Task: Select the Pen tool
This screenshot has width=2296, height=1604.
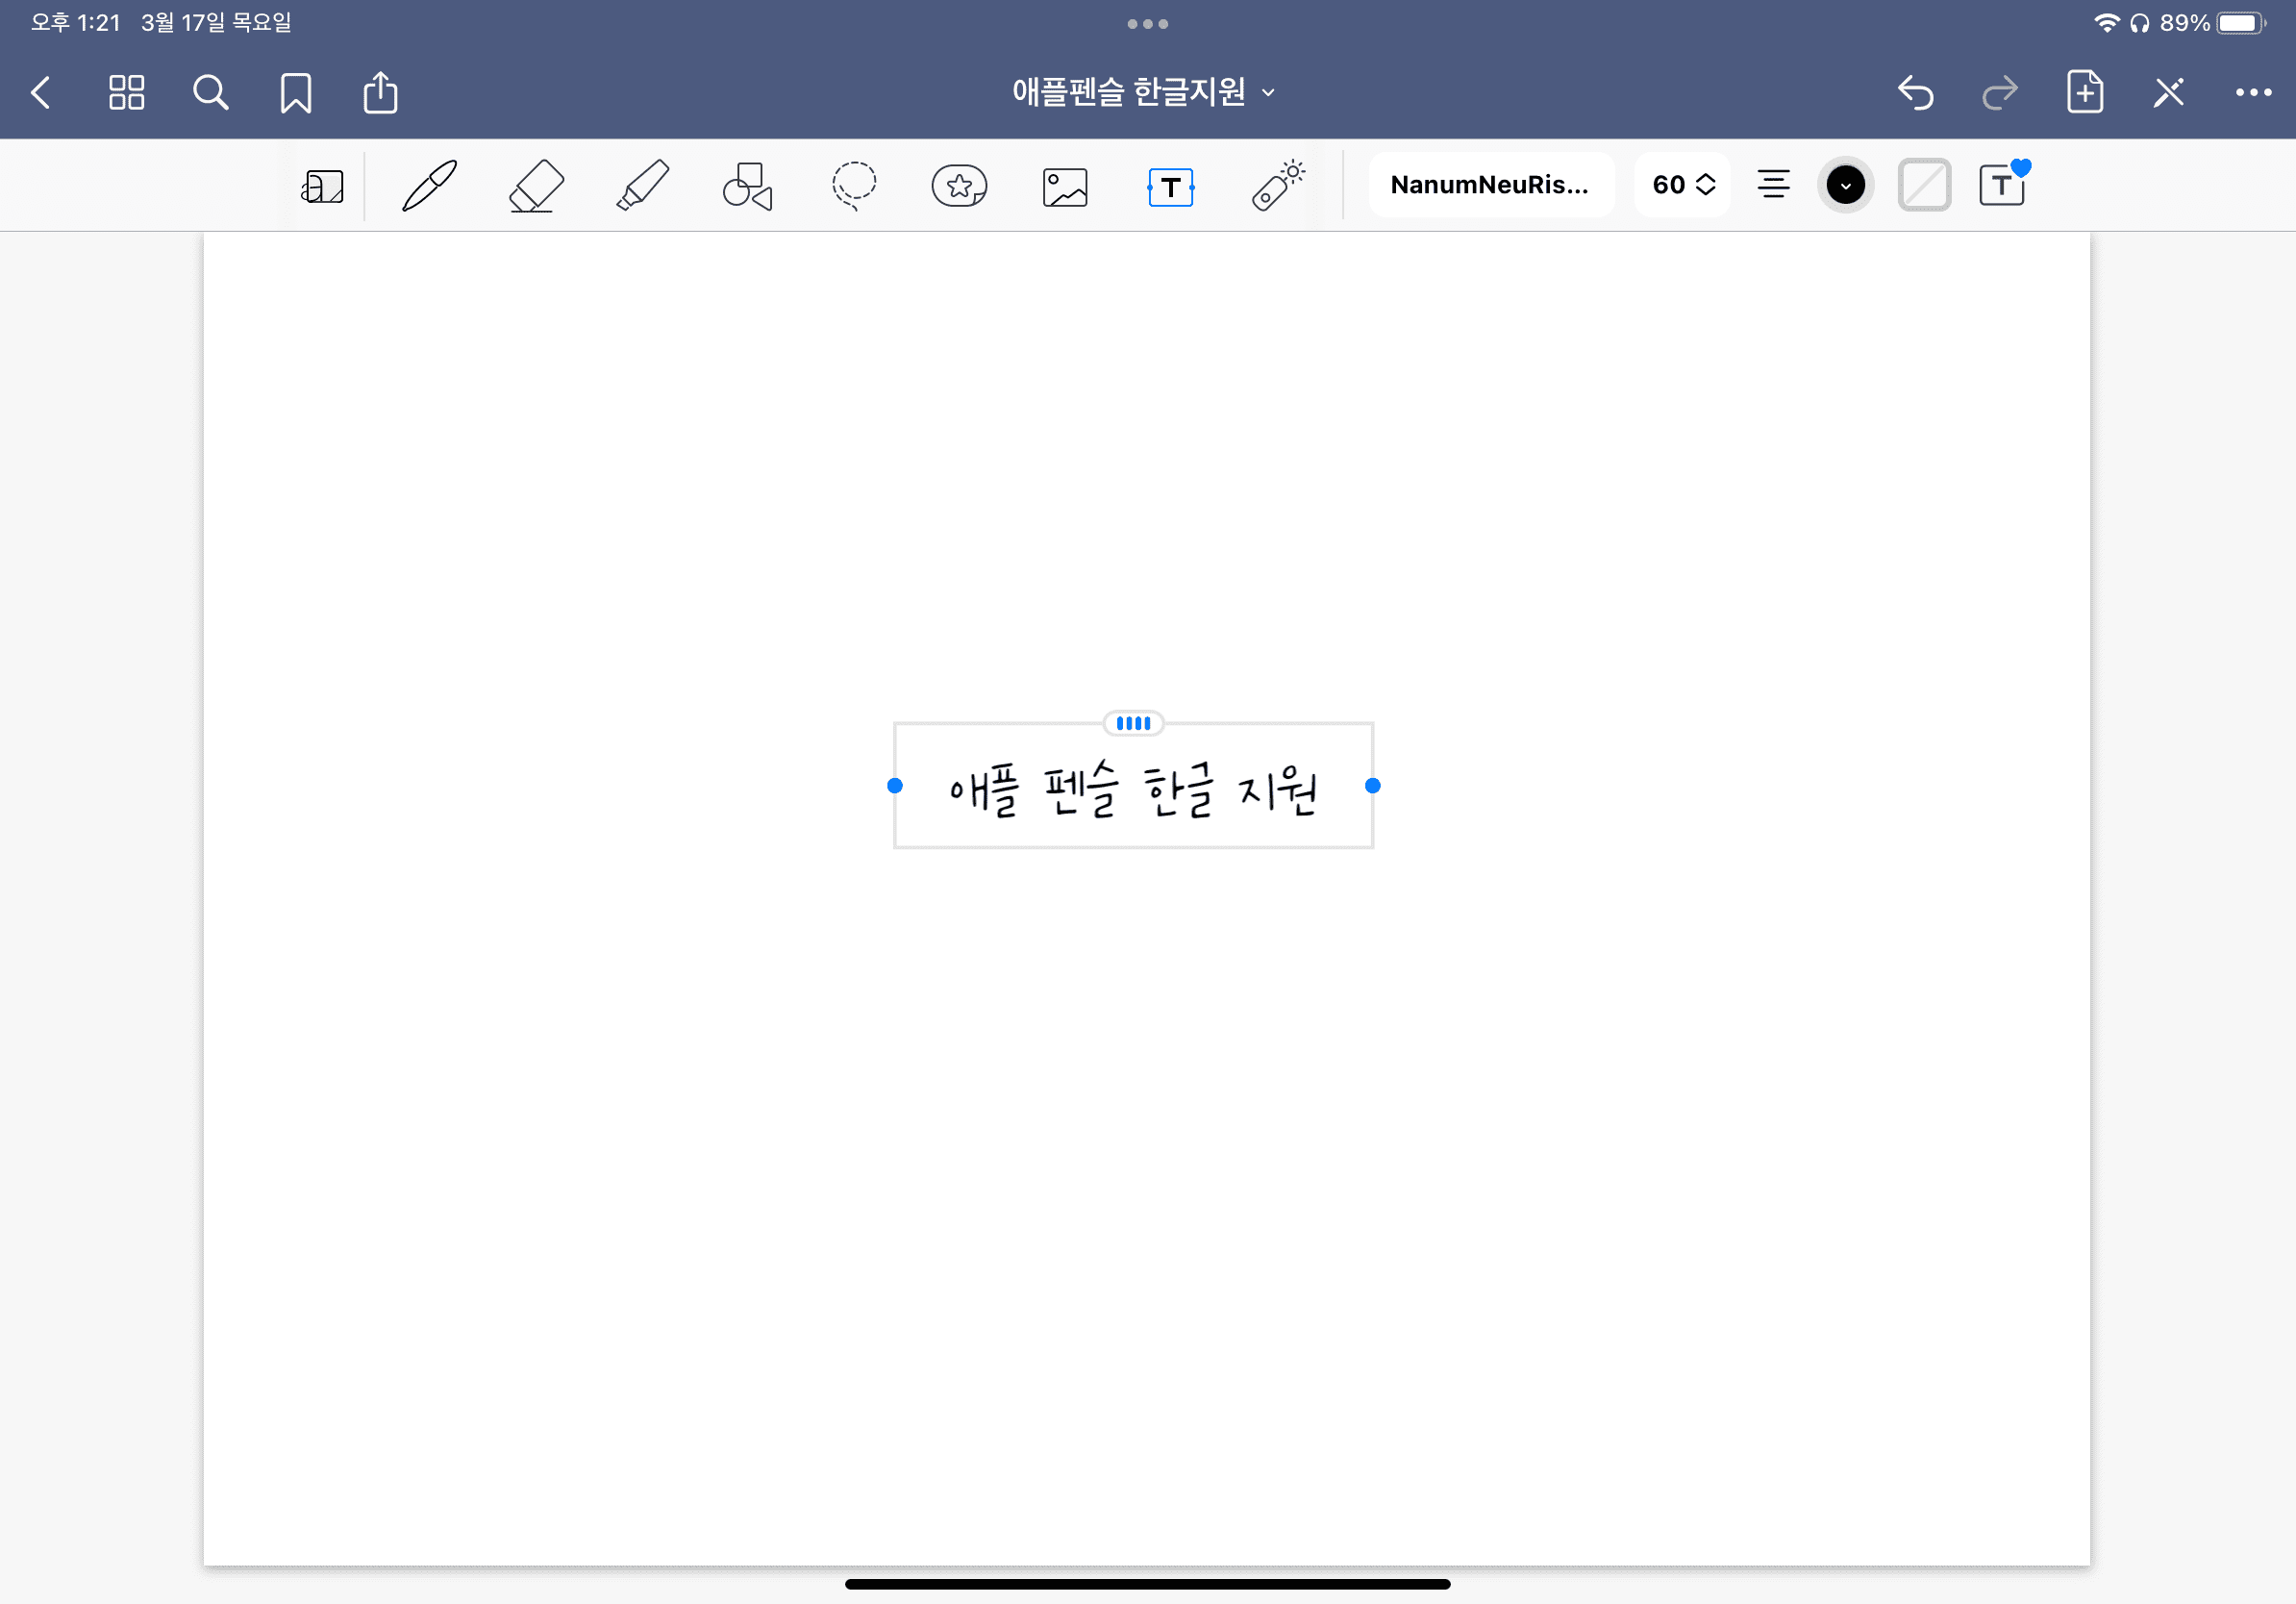Action: 429,185
